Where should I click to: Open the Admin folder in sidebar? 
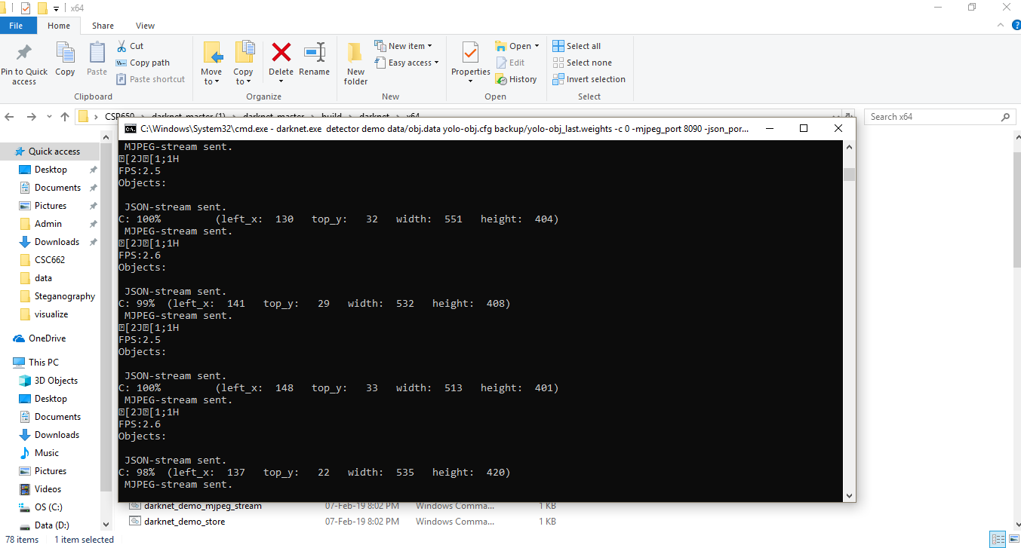click(48, 224)
